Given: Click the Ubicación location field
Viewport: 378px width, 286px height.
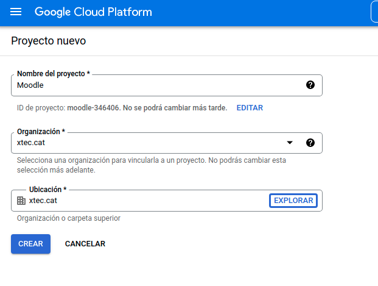Looking at the screenshot, I should pyautogui.click(x=167, y=201).
